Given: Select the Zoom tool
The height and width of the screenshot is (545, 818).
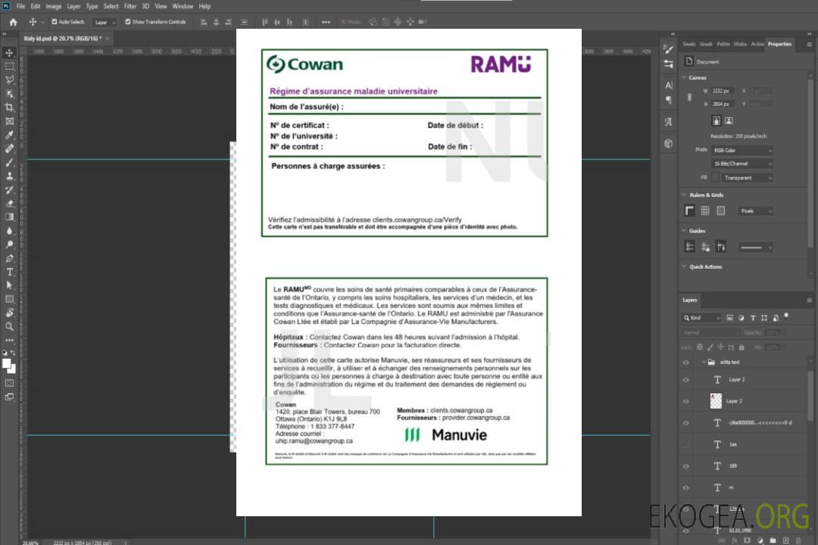Looking at the screenshot, I should [10, 326].
